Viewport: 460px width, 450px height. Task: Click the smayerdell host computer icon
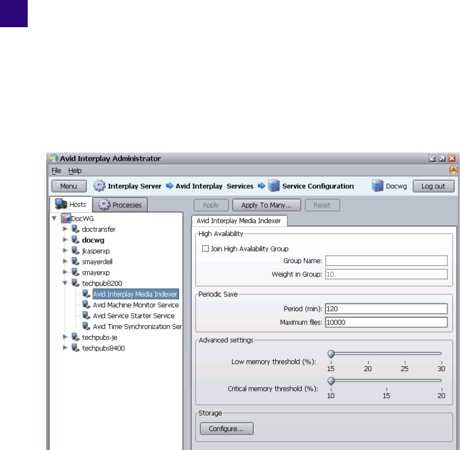pyautogui.click(x=75, y=262)
